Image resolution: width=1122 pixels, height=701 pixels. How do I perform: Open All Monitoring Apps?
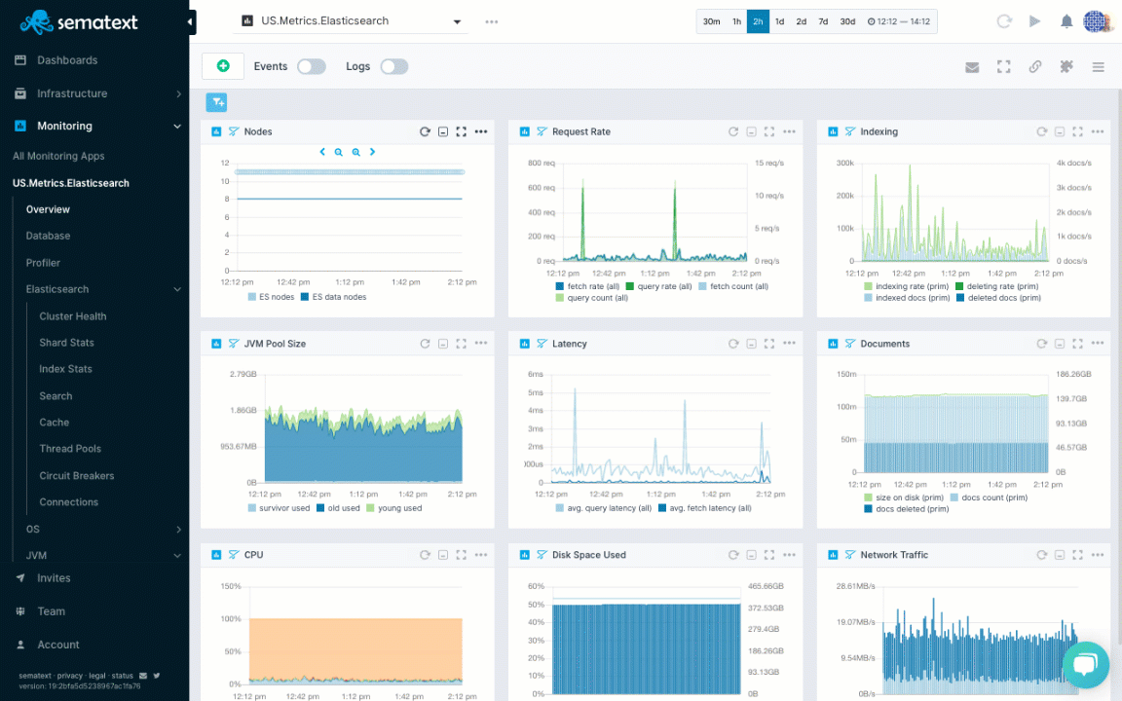pyautogui.click(x=58, y=156)
